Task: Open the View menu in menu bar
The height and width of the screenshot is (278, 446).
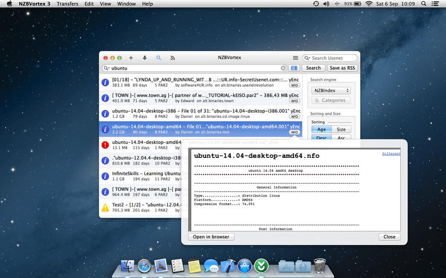Action: pos(105,4)
